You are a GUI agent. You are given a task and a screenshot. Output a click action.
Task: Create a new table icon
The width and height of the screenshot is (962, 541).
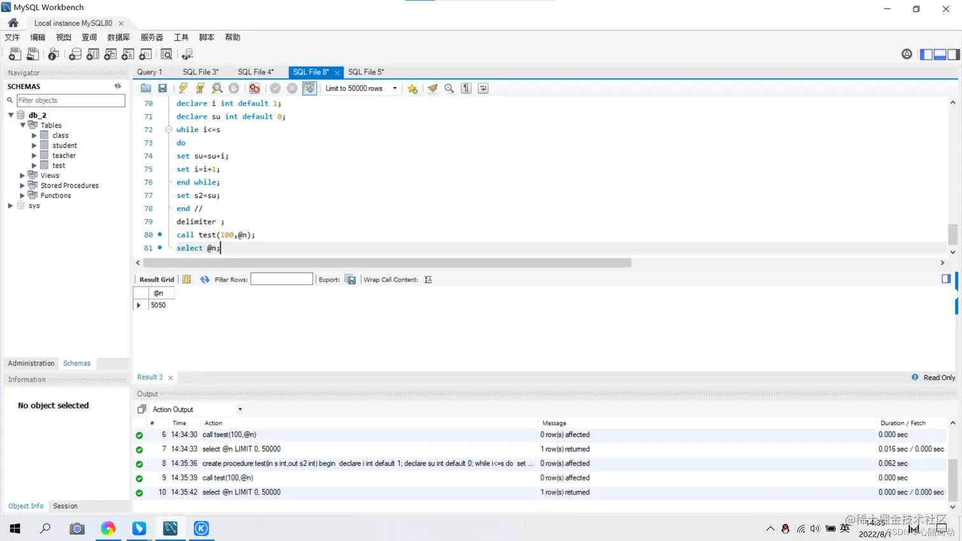pos(93,55)
